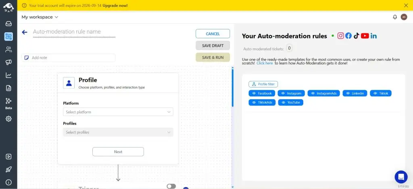The image size is (413, 189).
Task: Click the TikTok logo icon in header
Action: [x=357, y=36]
